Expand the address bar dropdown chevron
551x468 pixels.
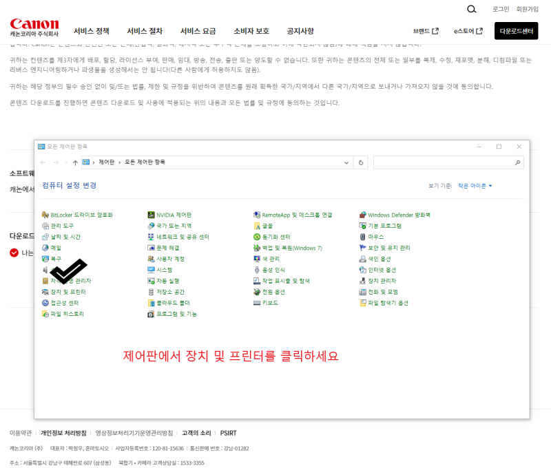(348, 162)
